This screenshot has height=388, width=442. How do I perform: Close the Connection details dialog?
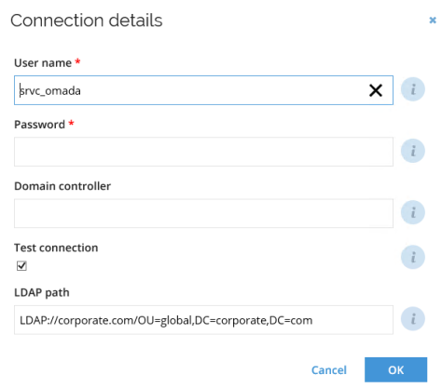pyautogui.click(x=433, y=20)
